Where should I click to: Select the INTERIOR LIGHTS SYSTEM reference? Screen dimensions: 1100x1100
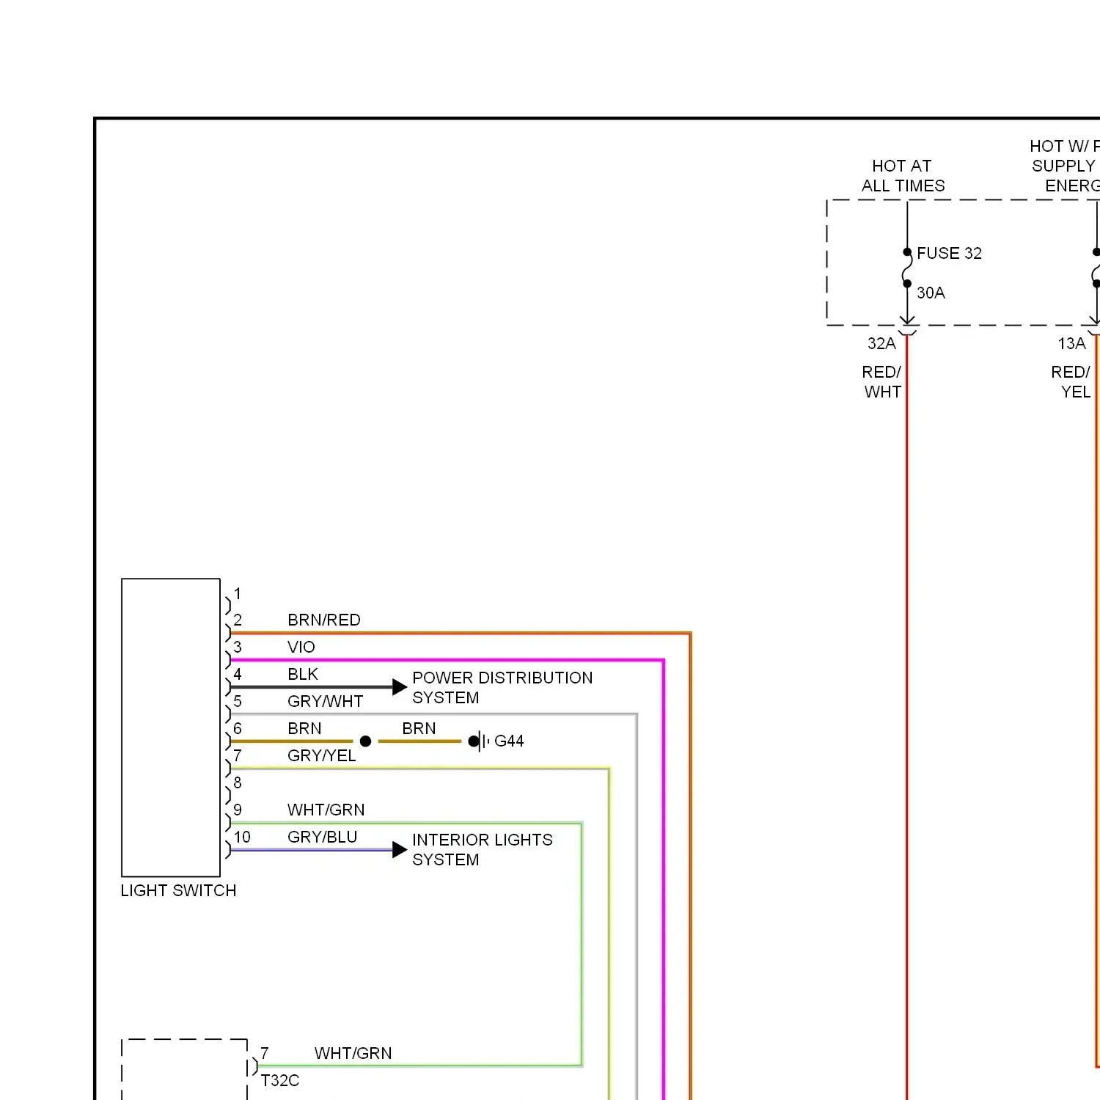pos(483,849)
